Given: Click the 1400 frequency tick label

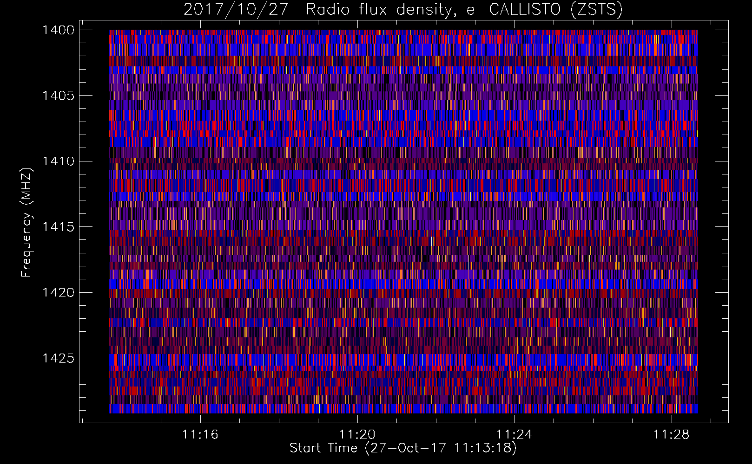Looking at the screenshot, I should point(58,30).
